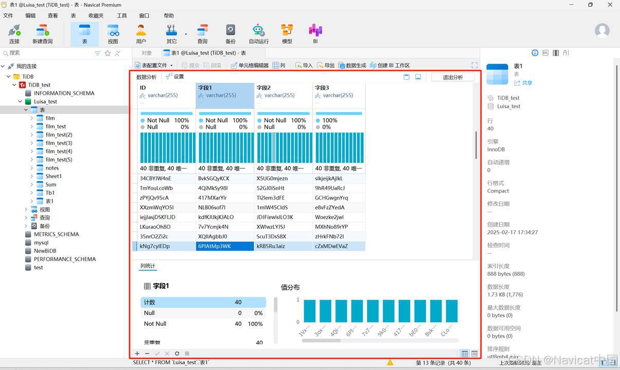620x370 pixels.
Task: Click the 备份 toolbar icon
Action: pyautogui.click(x=231, y=34)
